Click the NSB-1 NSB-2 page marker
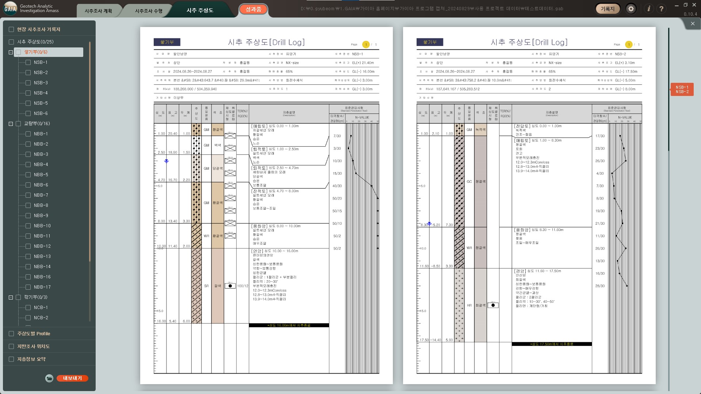This screenshot has height=394, width=701. 682,89
